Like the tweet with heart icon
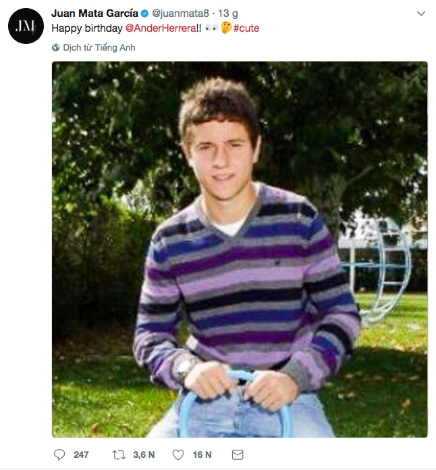The height and width of the screenshot is (470, 436). tap(178, 454)
